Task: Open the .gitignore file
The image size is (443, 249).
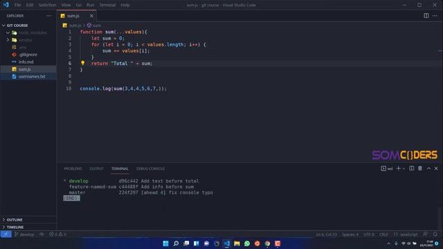Action: 28,55
